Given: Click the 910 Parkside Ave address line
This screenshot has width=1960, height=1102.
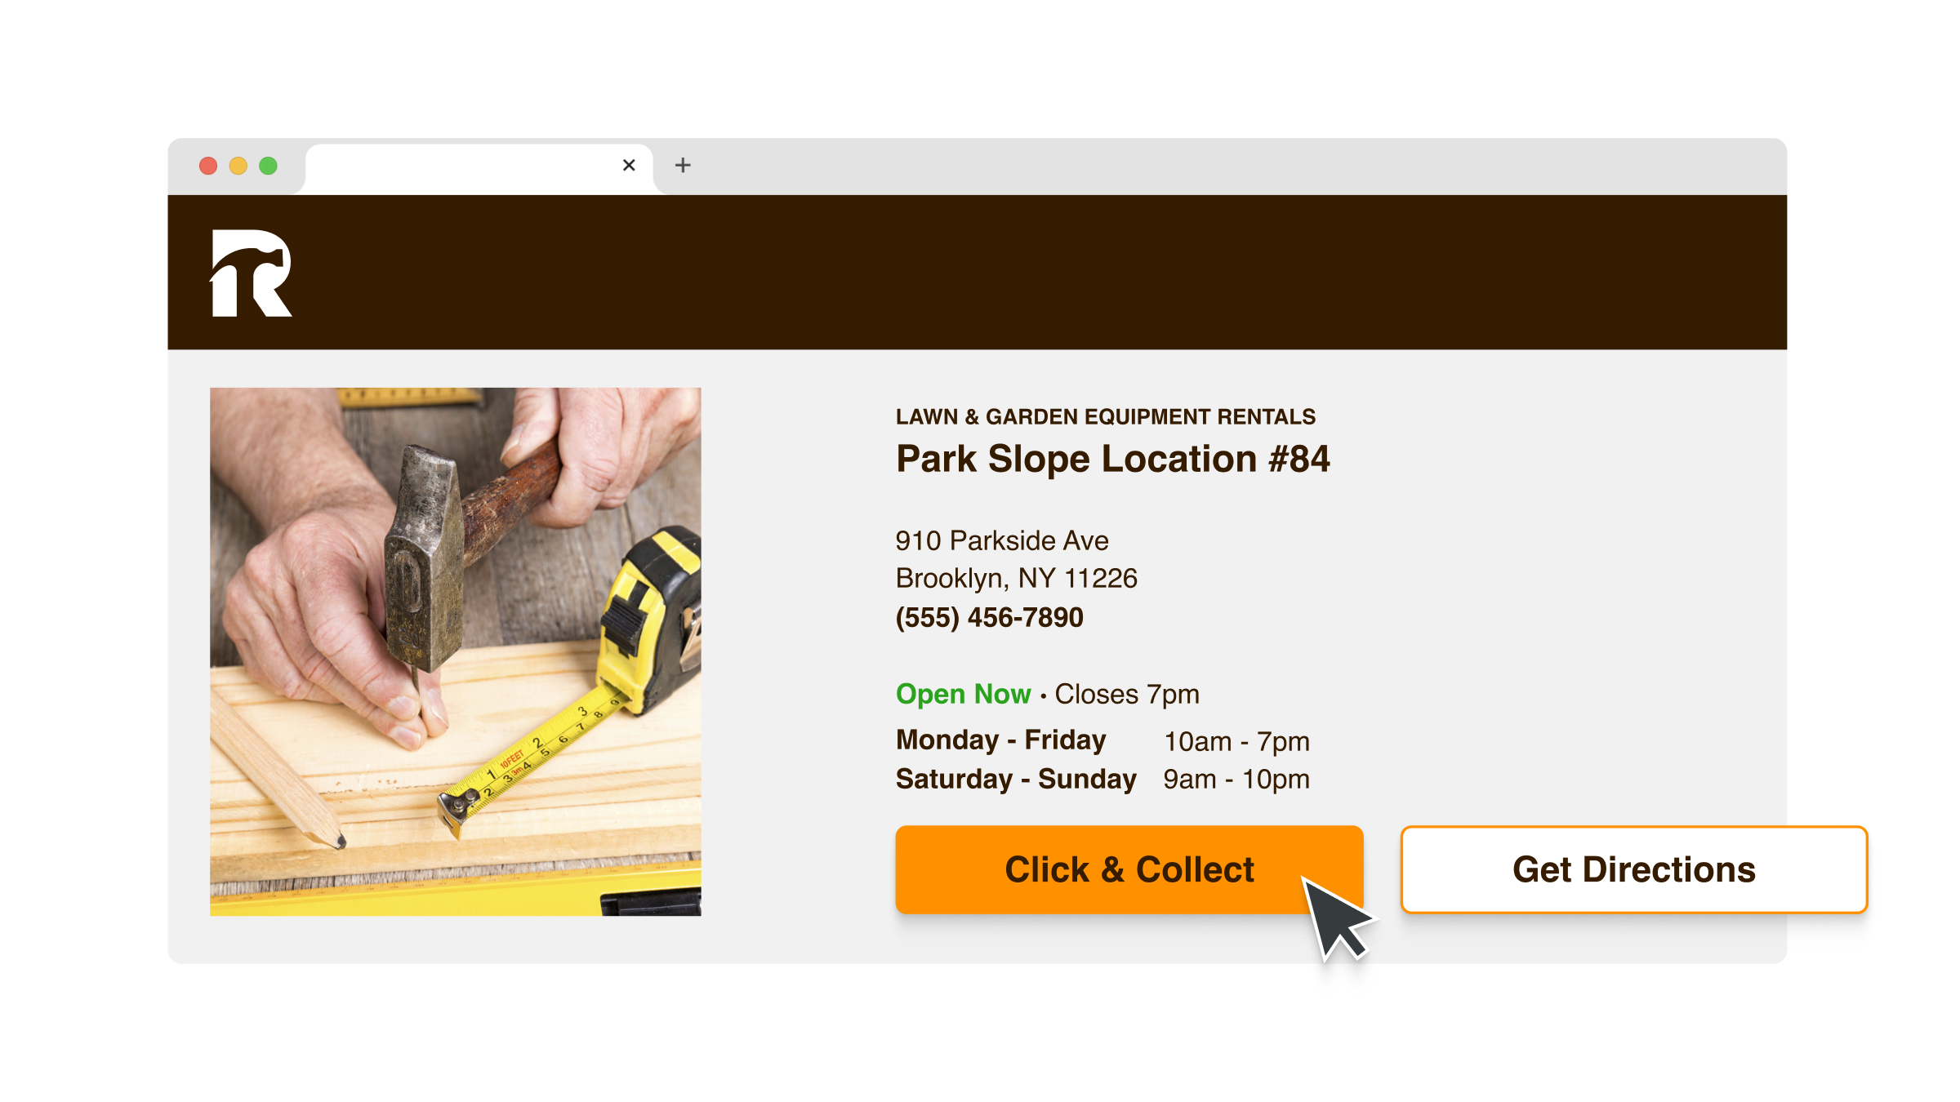Looking at the screenshot, I should click(1002, 540).
